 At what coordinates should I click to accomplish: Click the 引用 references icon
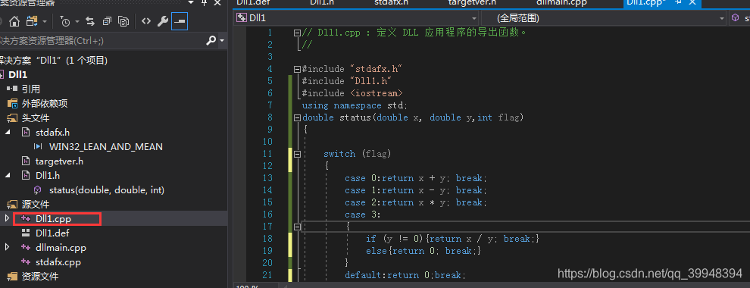point(12,89)
